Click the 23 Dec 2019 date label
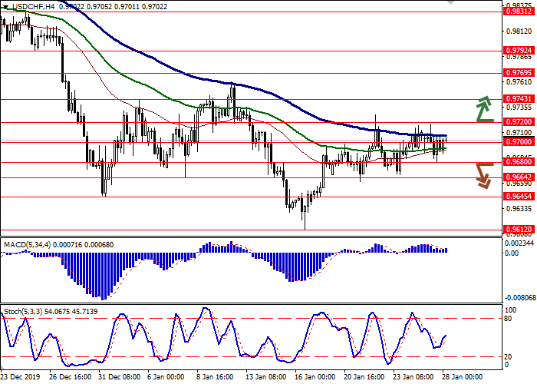537x384 pixels. [21, 378]
